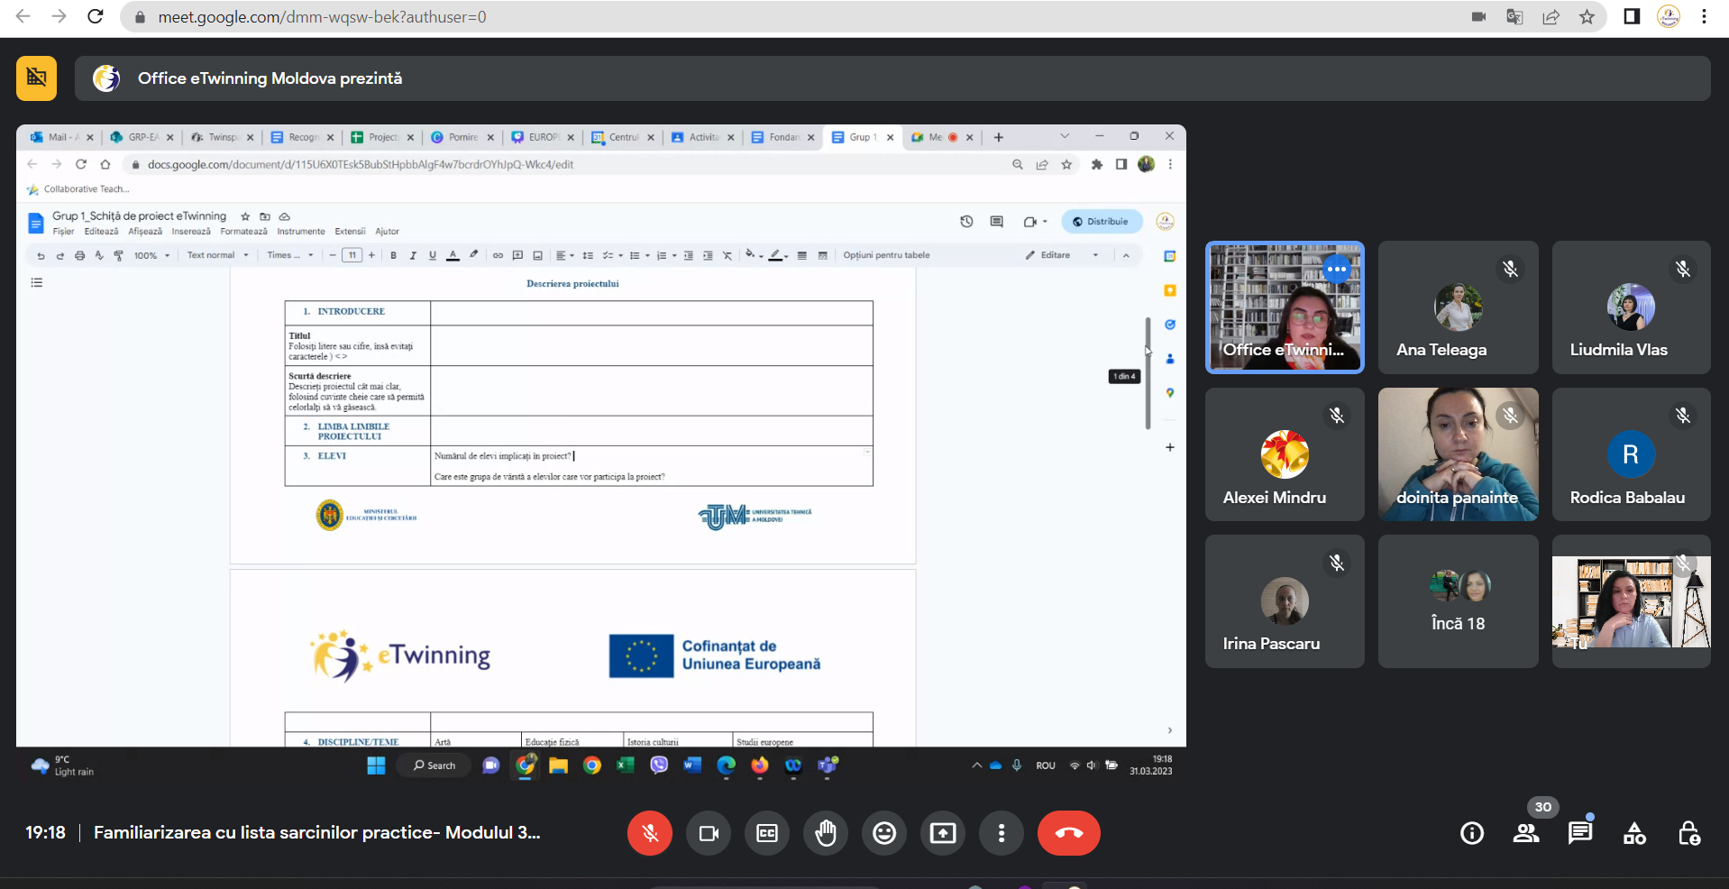The image size is (1729, 889).
Task: Open Fișier menu in shared Docs
Action: (x=63, y=232)
